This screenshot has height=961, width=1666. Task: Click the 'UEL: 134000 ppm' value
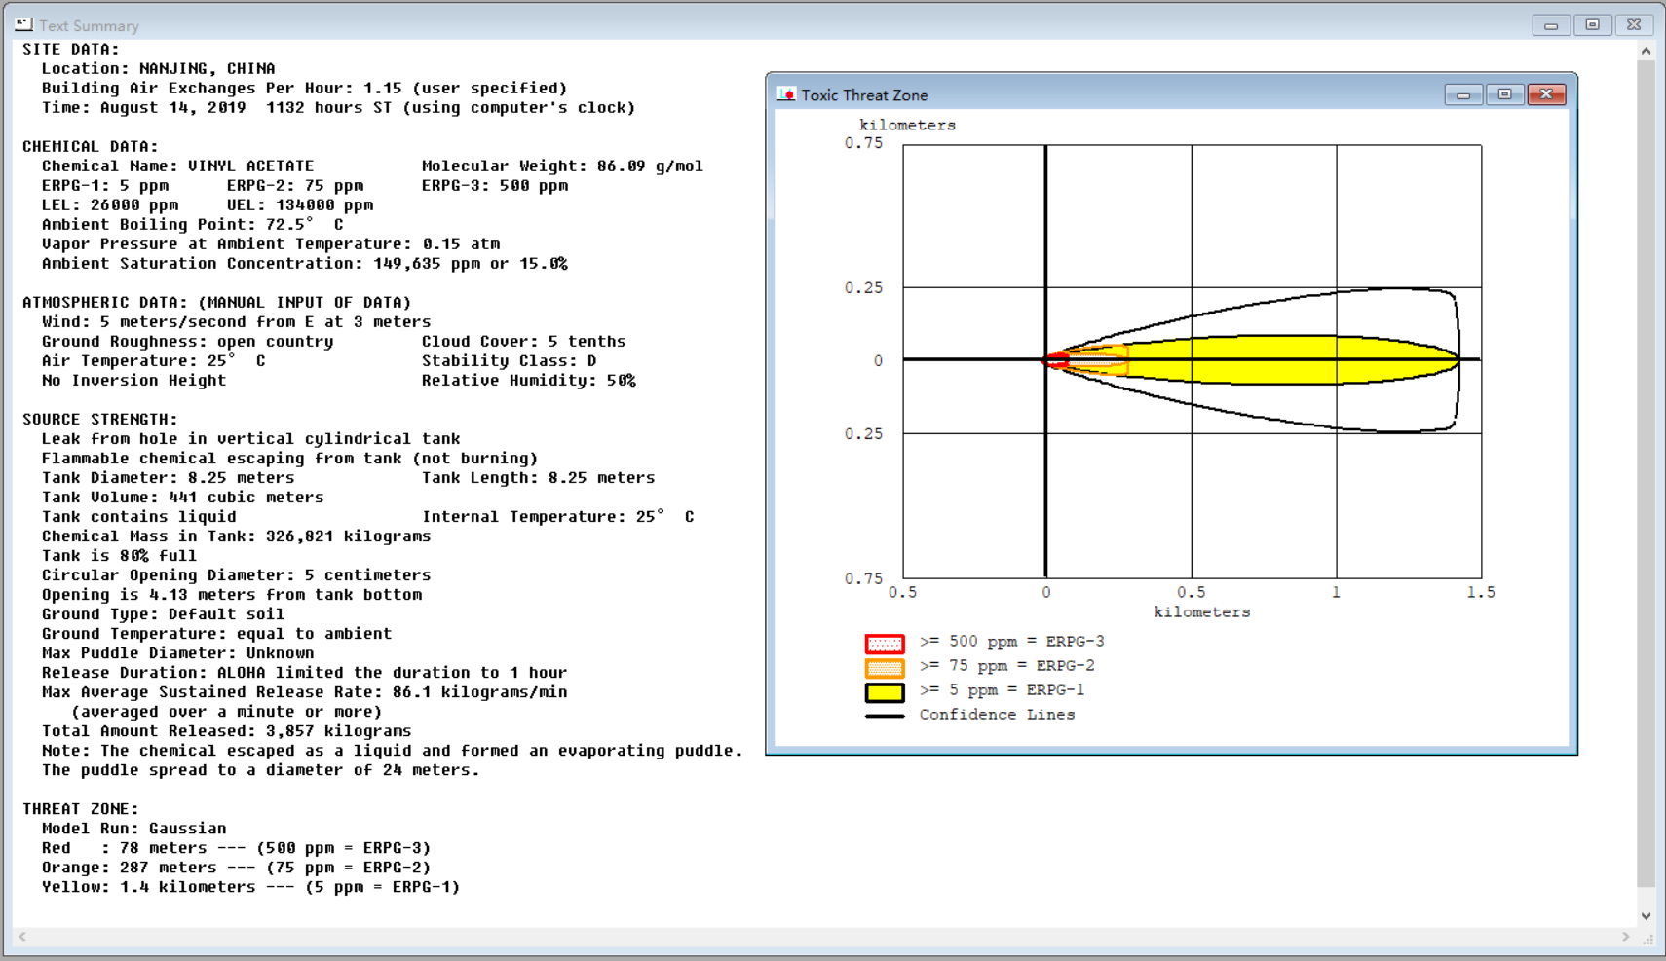[x=300, y=205]
